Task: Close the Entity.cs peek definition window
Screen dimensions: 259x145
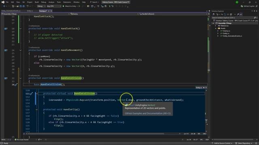Action: point(206,88)
